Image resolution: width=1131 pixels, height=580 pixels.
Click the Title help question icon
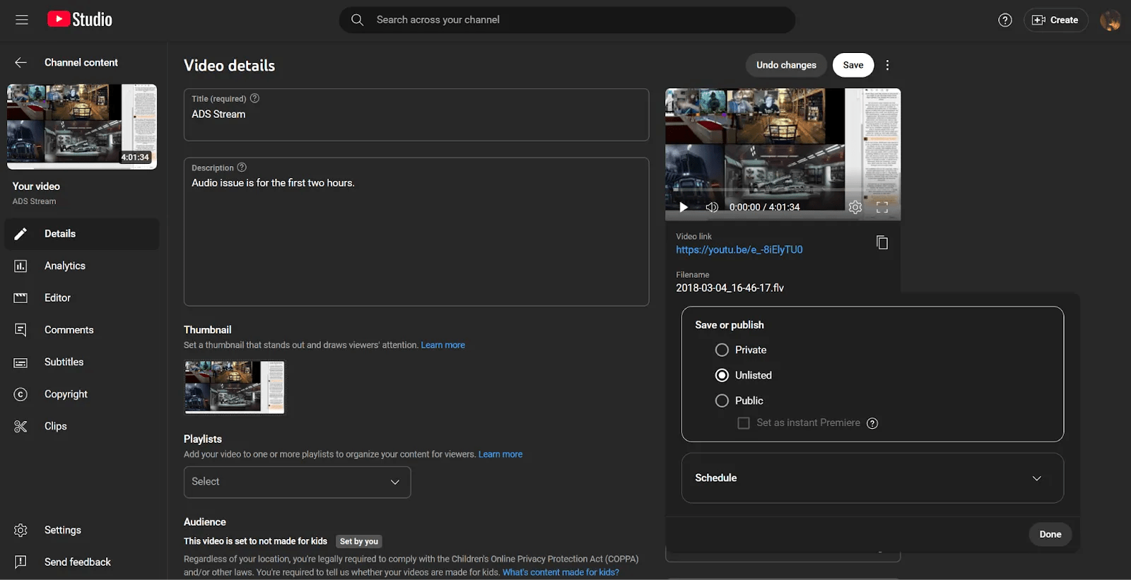pyautogui.click(x=254, y=98)
